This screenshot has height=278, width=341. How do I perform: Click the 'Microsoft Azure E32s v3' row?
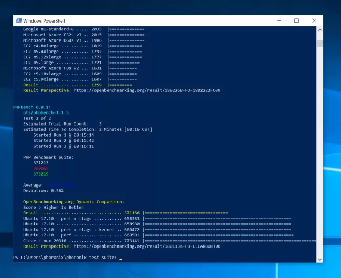point(84,35)
